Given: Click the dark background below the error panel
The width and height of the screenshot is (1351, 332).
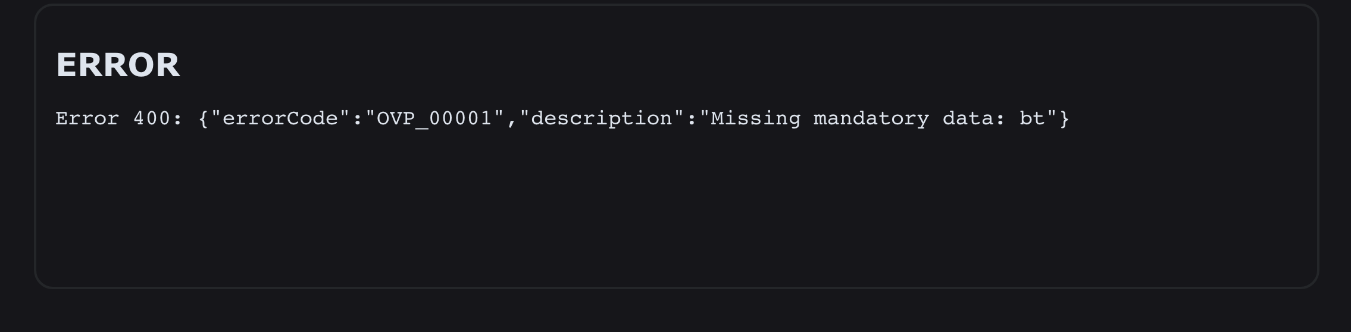Looking at the screenshot, I should (675, 312).
